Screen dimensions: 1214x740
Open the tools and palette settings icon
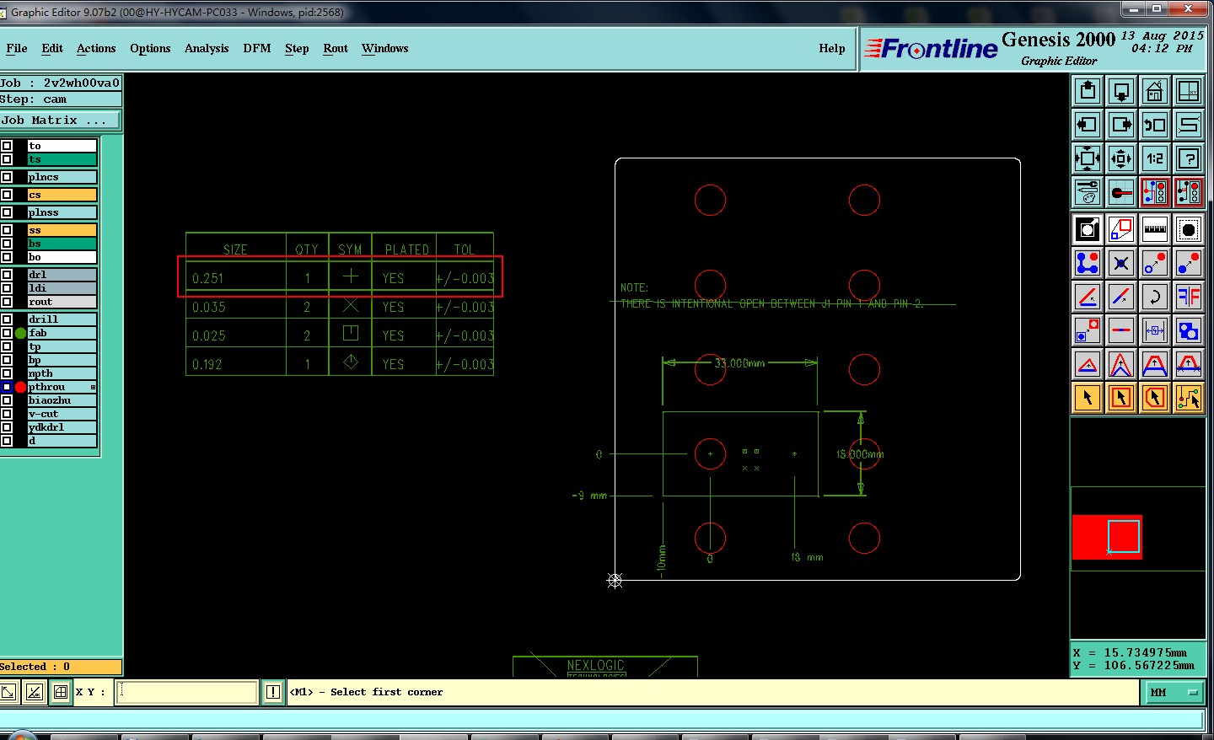(1088, 192)
